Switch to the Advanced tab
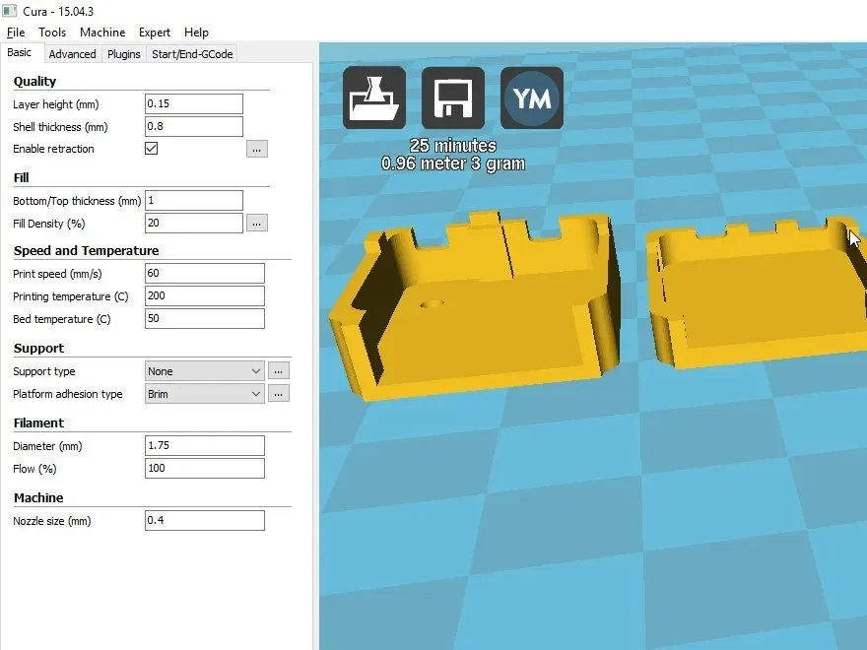 click(x=72, y=54)
